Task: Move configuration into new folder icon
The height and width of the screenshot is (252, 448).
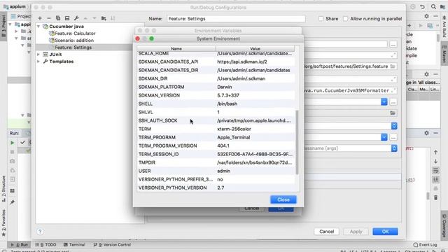Action: click(x=104, y=18)
